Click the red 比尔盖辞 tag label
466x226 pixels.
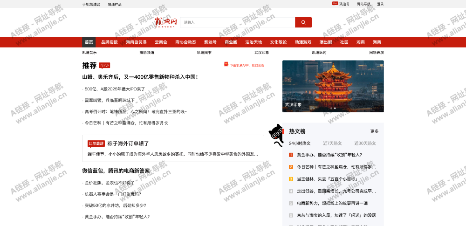pos(96,144)
